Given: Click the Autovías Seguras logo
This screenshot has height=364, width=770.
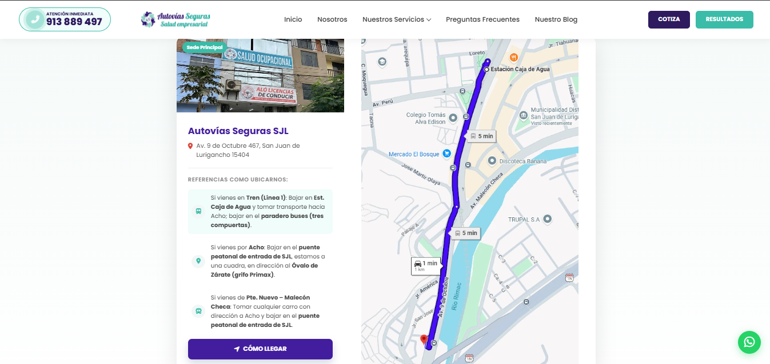Looking at the screenshot, I should pyautogui.click(x=175, y=19).
